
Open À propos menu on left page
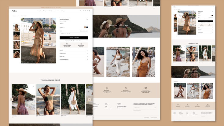(63, 11)
